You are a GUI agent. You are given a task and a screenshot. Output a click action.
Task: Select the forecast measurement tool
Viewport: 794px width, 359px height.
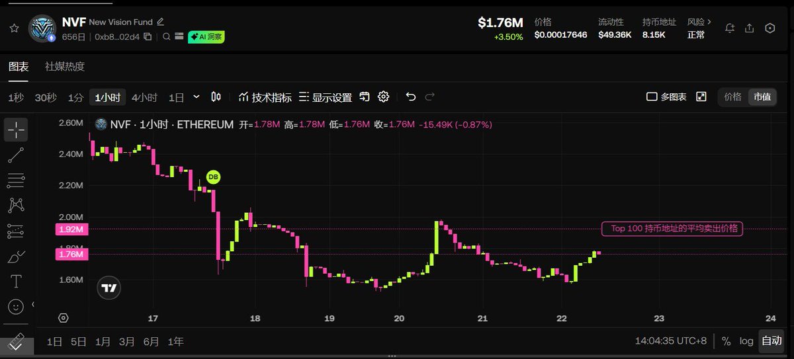16,231
